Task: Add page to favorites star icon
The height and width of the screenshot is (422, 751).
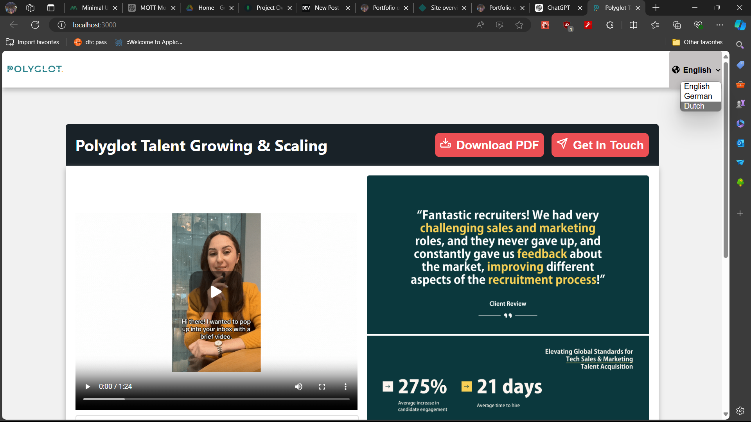Action: click(519, 25)
